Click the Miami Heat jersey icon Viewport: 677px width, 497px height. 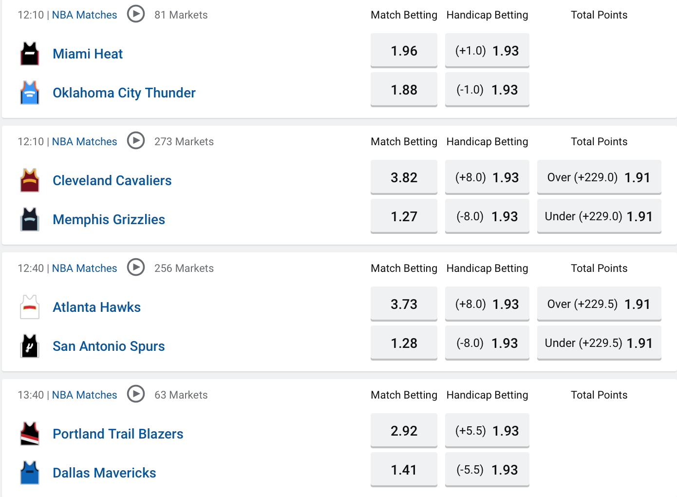coord(30,54)
